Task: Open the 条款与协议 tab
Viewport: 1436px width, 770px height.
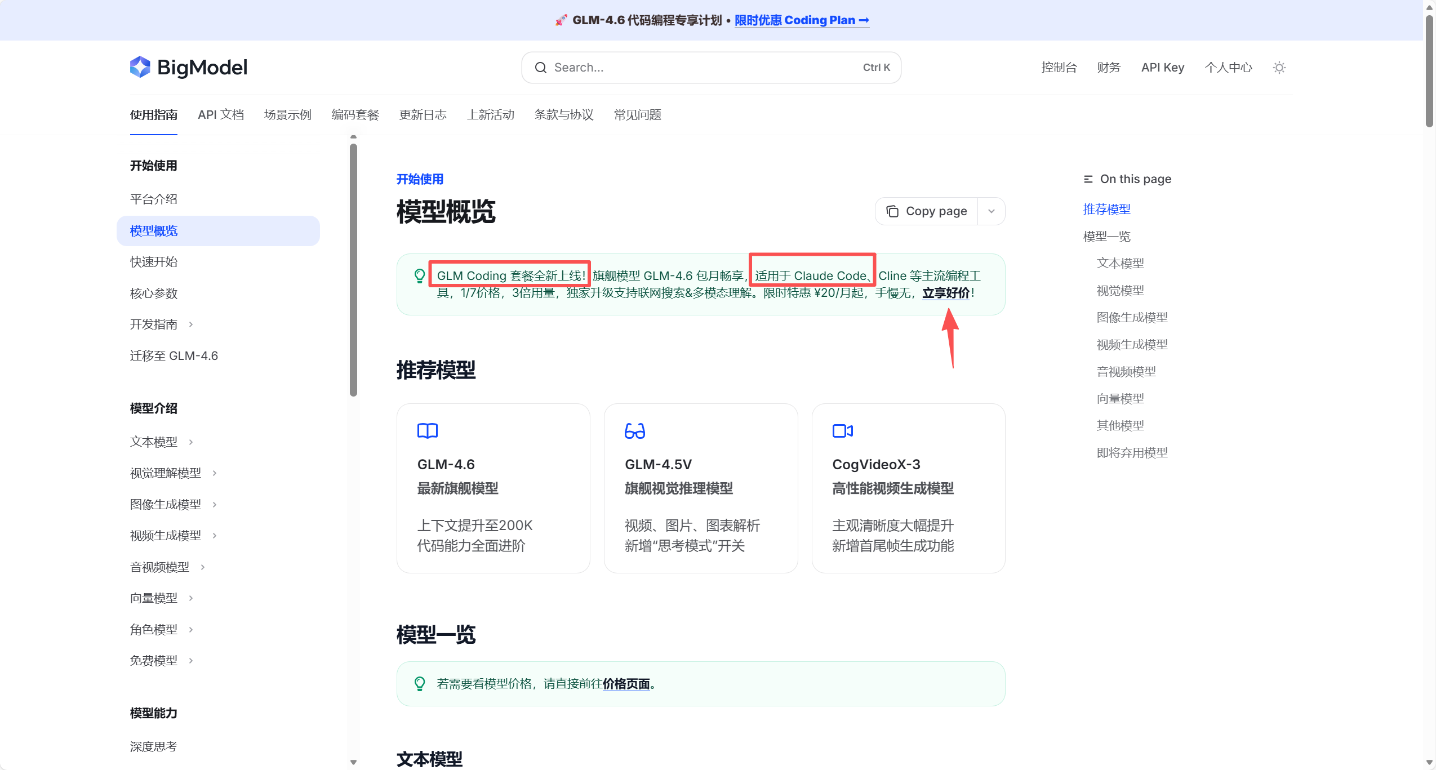Action: pyautogui.click(x=564, y=115)
